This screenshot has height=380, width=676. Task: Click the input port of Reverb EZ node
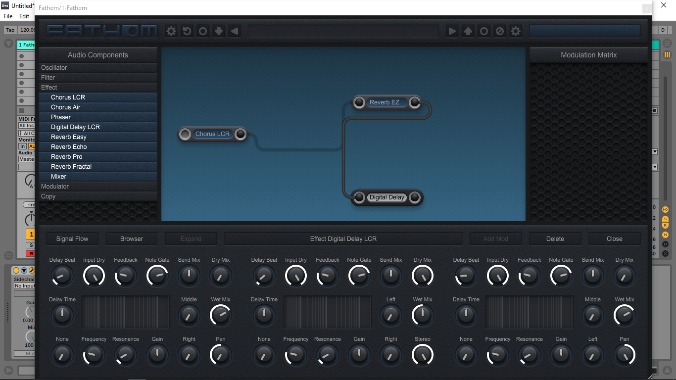(359, 102)
